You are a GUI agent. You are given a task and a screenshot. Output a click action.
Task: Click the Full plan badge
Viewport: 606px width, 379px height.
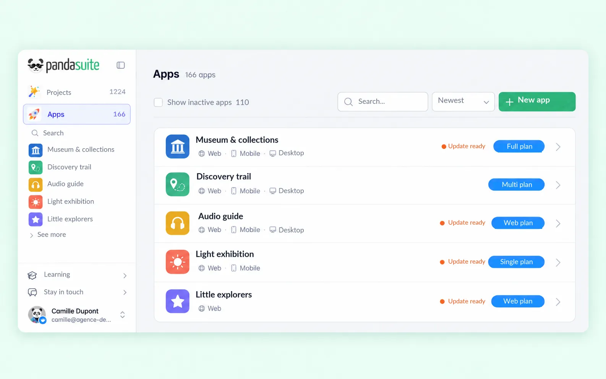click(519, 146)
